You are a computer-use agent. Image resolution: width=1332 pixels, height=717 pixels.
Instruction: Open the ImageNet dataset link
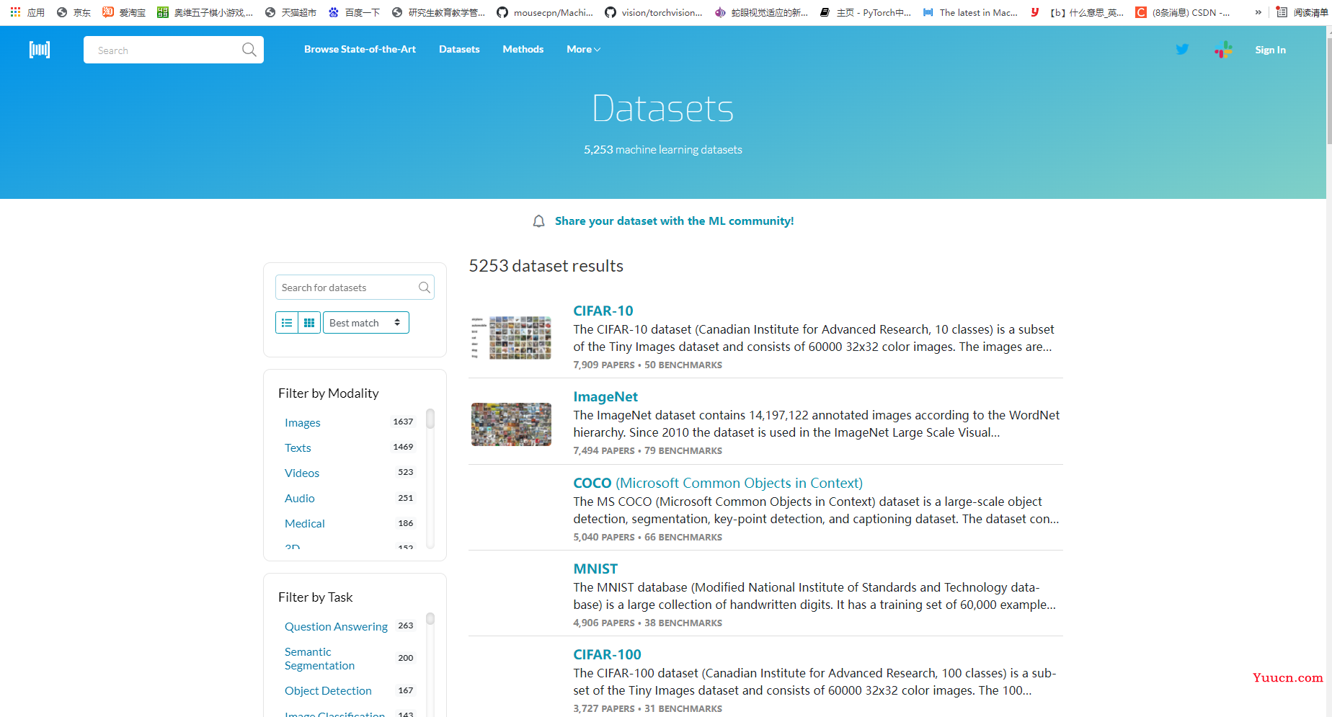605,396
